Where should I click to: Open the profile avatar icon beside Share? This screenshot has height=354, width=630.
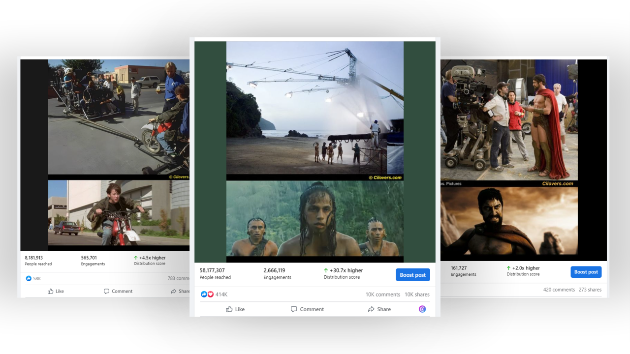422,309
